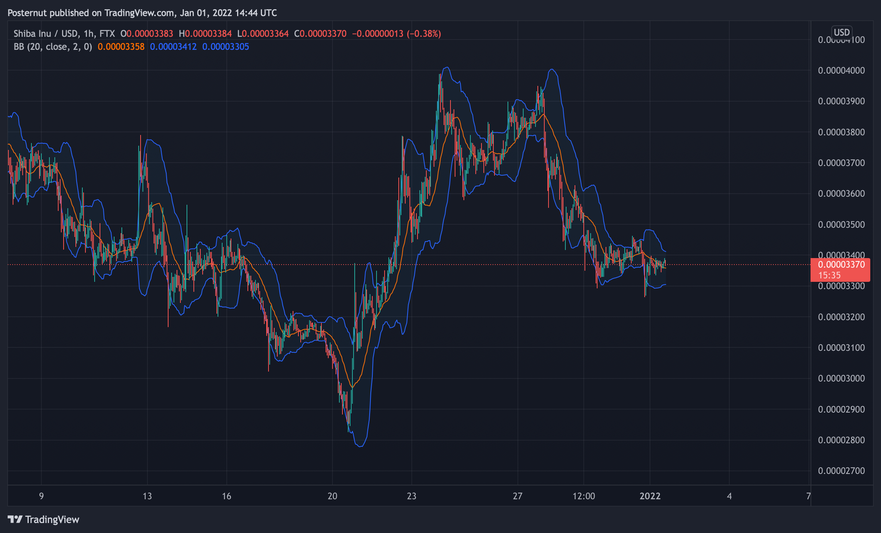The image size is (881, 533).
Task: Click the BB (20, close, 2, 0) indicator label
Action: pyautogui.click(x=53, y=47)
